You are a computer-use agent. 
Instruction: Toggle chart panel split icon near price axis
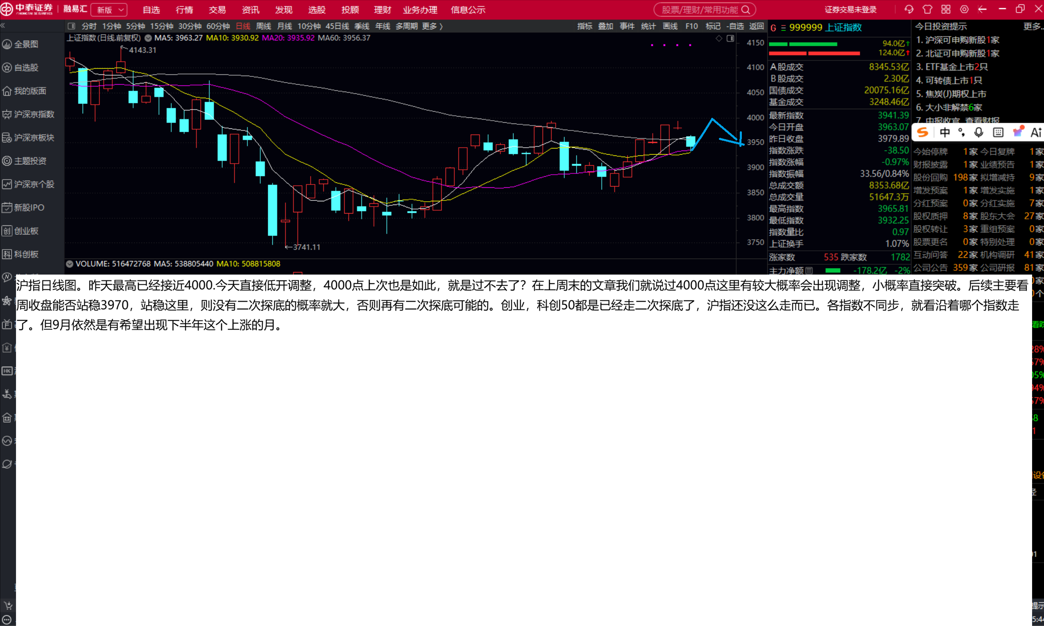pos(730,38)
